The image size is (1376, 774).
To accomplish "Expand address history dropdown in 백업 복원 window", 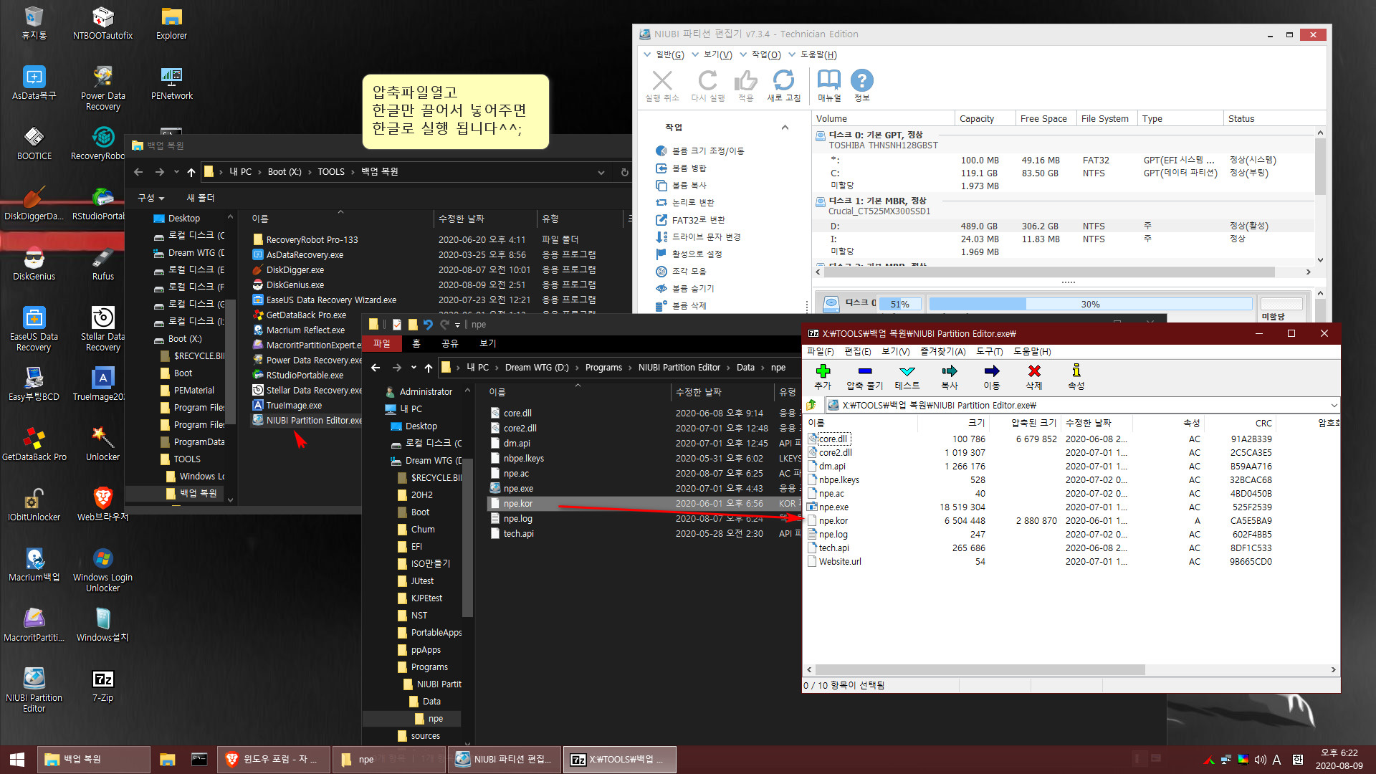I will 601,172.
